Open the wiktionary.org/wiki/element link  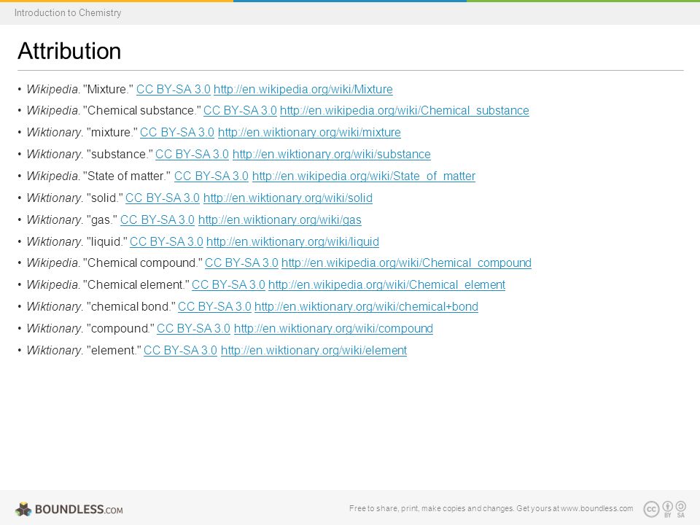pos(314,350)
